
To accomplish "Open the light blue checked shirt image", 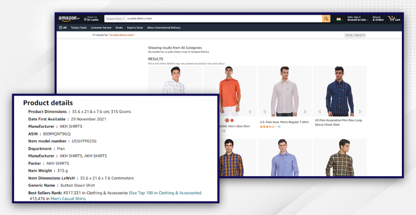I will click(285, 158).
